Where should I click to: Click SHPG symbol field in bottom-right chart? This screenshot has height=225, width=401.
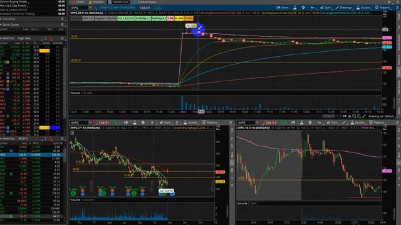coord(246,122)
